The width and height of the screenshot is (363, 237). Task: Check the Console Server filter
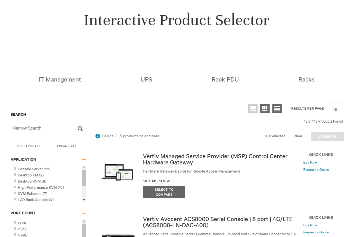[x=15, y=169]
